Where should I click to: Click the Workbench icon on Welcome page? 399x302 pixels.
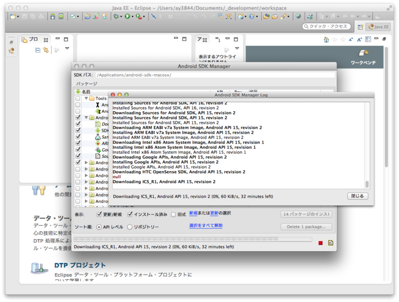364,53
